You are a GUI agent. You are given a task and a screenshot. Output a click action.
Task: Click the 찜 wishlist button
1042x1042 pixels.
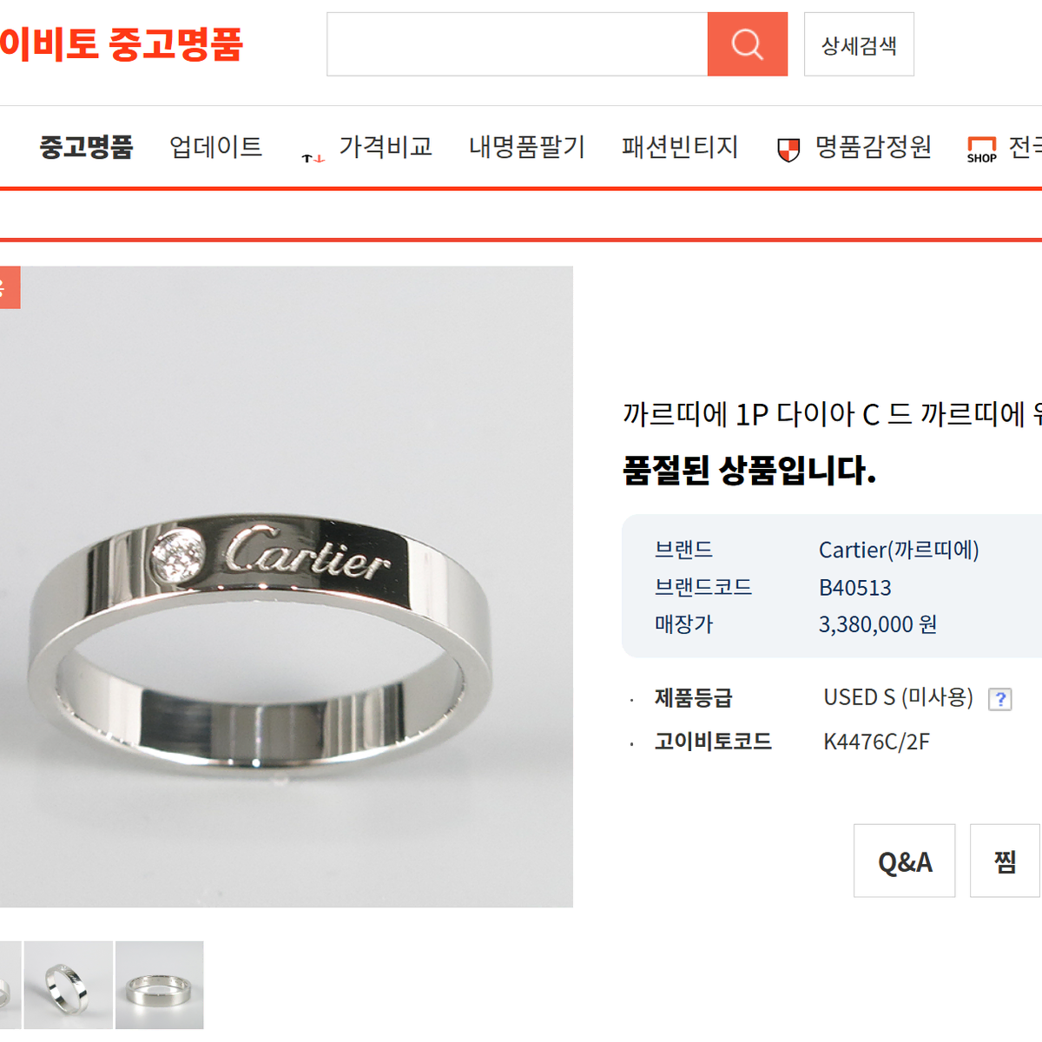(1005, 861)
